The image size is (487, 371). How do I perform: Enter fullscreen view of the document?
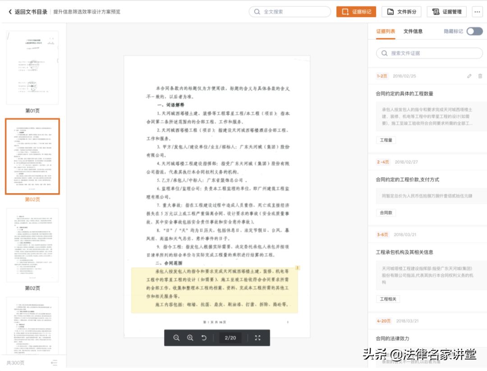coord(258,337)
